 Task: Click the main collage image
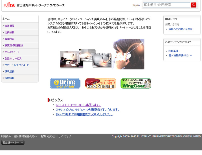102,54
